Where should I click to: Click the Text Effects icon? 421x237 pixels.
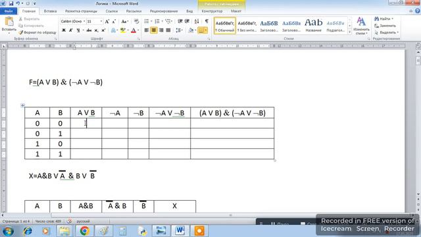[113, 30]
